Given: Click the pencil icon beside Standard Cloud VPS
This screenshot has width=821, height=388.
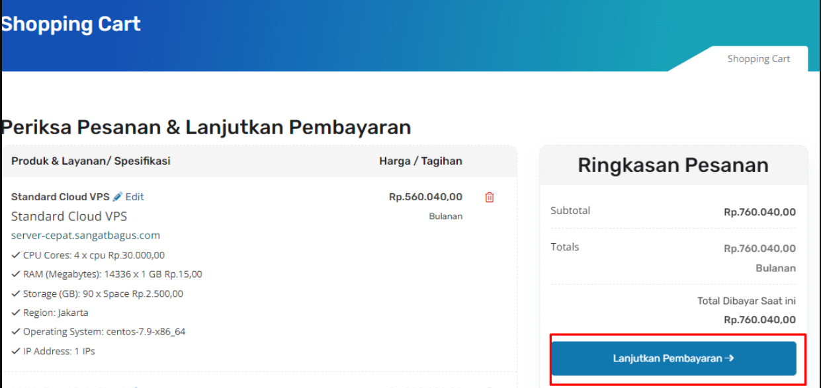Looking at the screenshot, I should pyautogui.click(x=118, y=196).
